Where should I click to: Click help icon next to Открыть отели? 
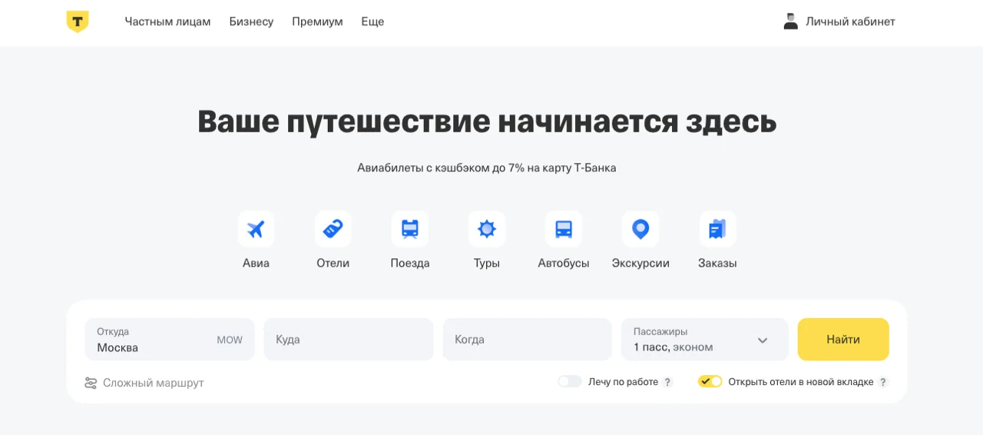point(883,382)
